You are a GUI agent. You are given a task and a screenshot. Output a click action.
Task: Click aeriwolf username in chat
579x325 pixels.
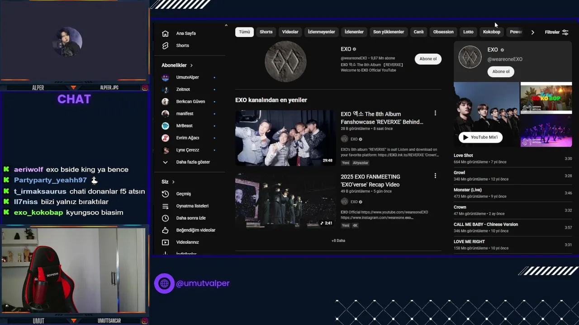pos(28,170)
